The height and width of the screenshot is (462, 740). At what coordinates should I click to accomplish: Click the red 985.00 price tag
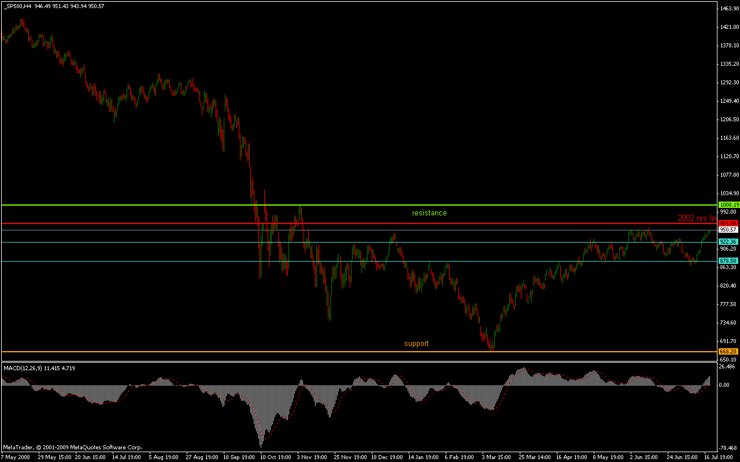728,223
